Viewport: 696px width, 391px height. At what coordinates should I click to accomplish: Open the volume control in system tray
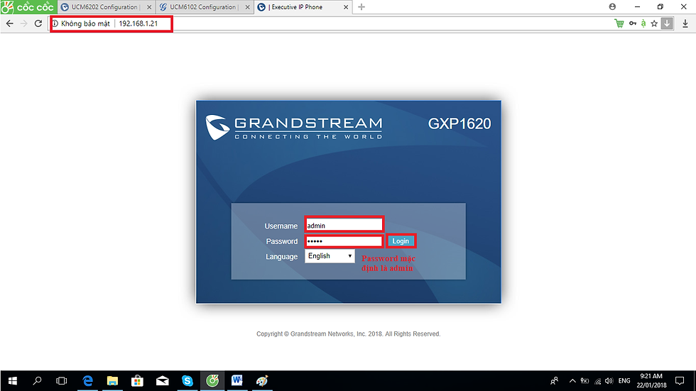click(x=609, y=381)
